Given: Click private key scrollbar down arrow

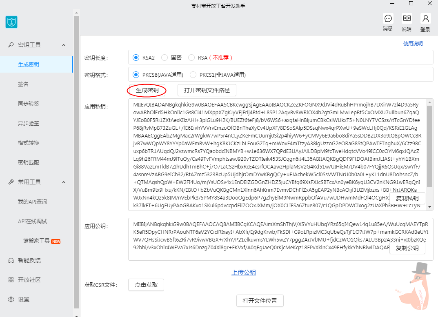Looking at the screenshot, I should 430,207.
